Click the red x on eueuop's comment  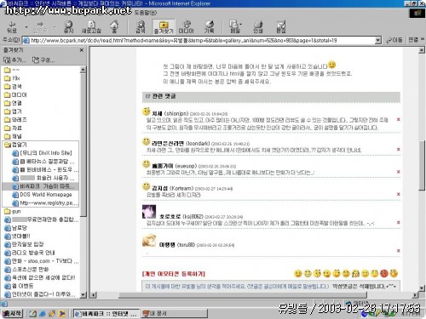pos(398,172)
